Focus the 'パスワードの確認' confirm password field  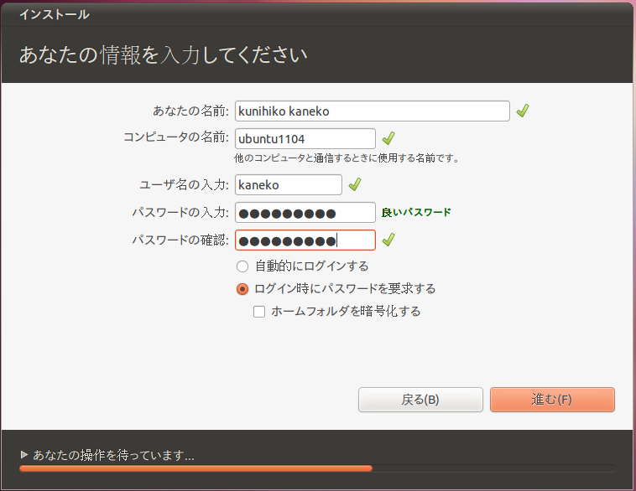pyautogui.click(x=305, y=240)
